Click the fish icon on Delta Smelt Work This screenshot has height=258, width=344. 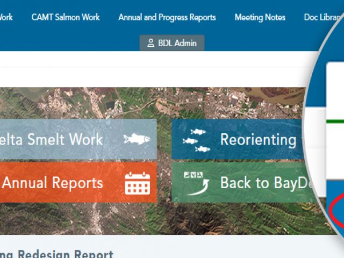click(137, 139)
